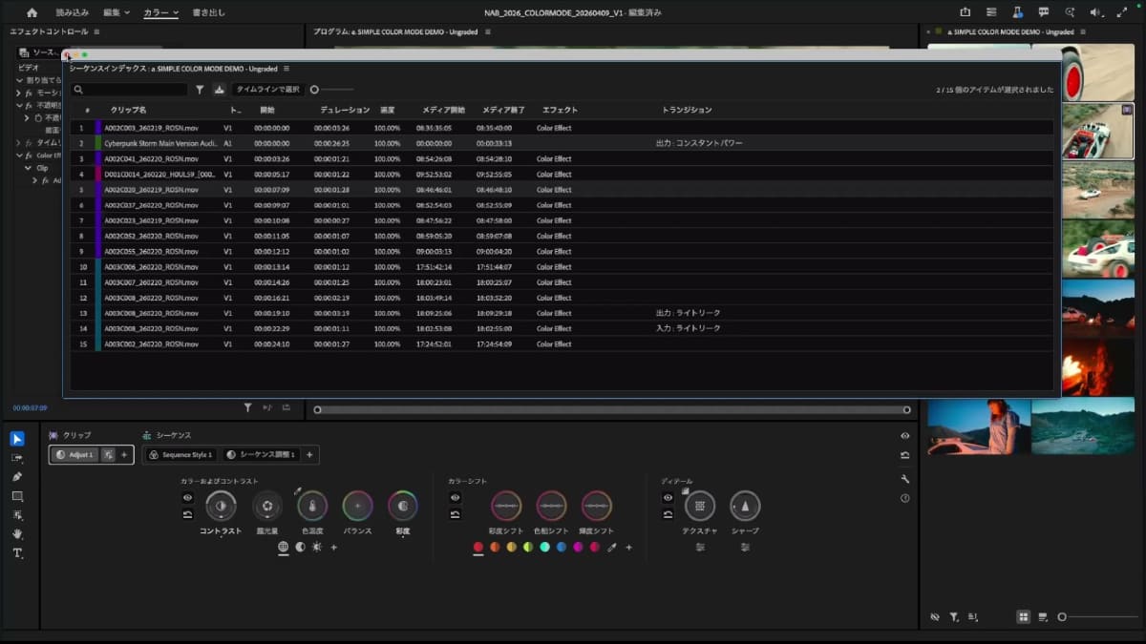Screen dimensions: 1146x644
Task: Toggle overall color preview eye on right
Action: tap(904, 436)
